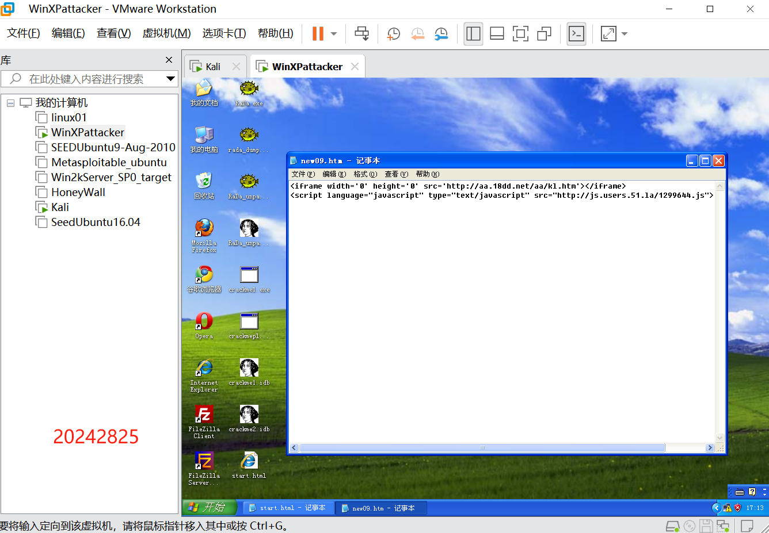The image size is (769, 533).
Task: Open the VMware 虚拟机(M) menu
Action: tap(166, 33)
